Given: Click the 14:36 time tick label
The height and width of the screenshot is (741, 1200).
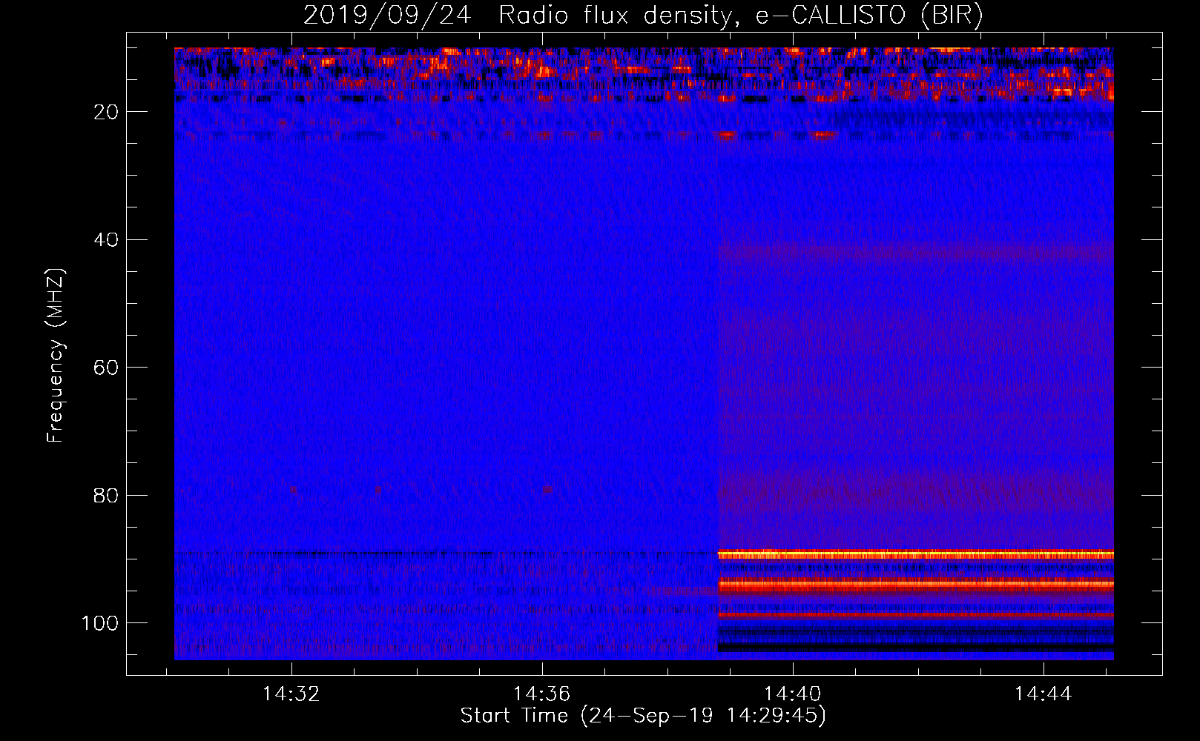Looking at the screenshot, I should (542, 694).
